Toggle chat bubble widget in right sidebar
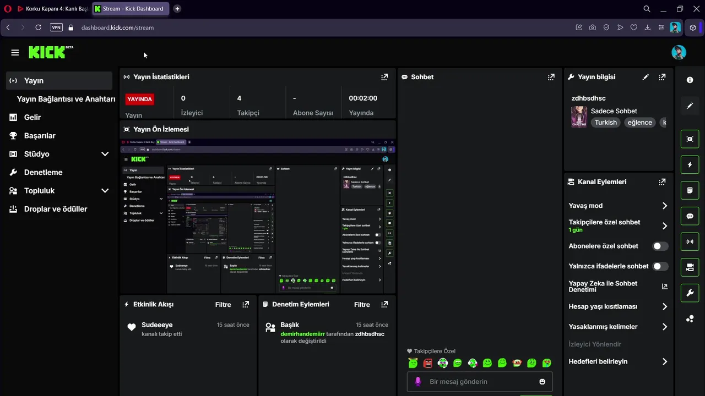 click(690, 216)
